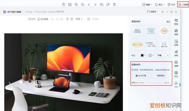Select the 裁剪 crop tool

point(176,22)
